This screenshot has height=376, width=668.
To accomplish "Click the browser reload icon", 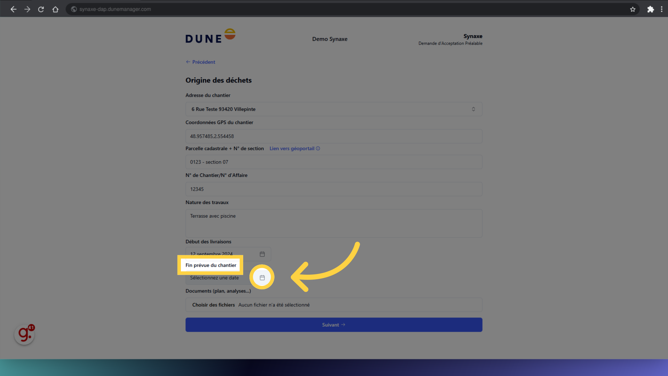I will pyautogui.click(x=41, y=9).
